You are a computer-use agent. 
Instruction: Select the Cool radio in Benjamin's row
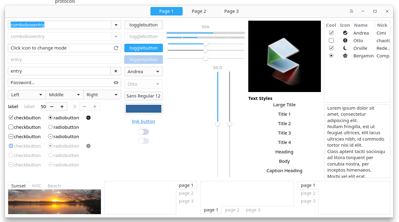click(331, 56)
